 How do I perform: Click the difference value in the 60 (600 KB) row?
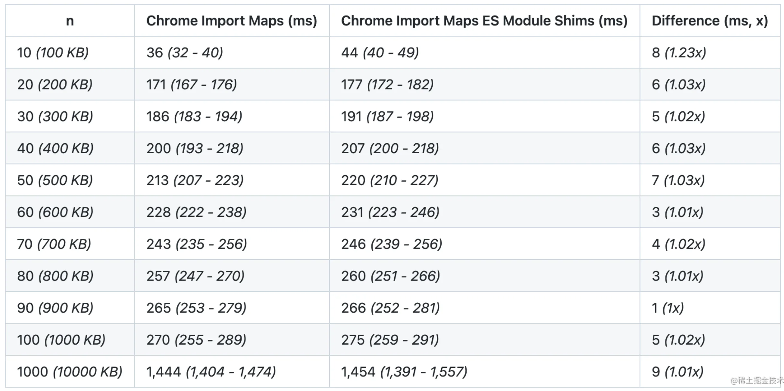tap(710, 212)
